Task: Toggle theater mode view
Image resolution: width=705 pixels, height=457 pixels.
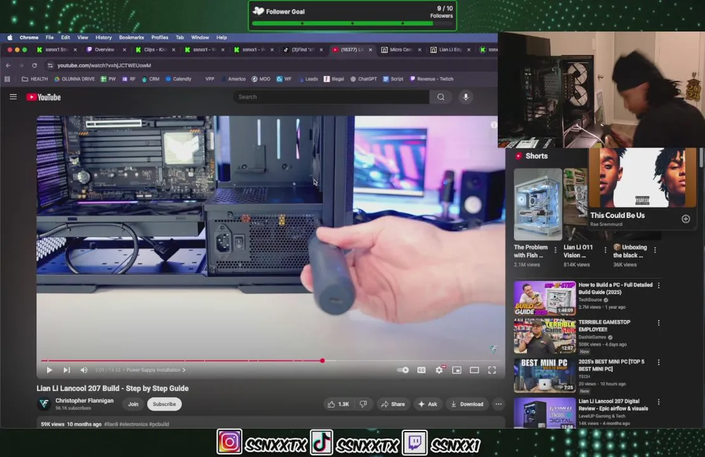Action: (474, 370)
